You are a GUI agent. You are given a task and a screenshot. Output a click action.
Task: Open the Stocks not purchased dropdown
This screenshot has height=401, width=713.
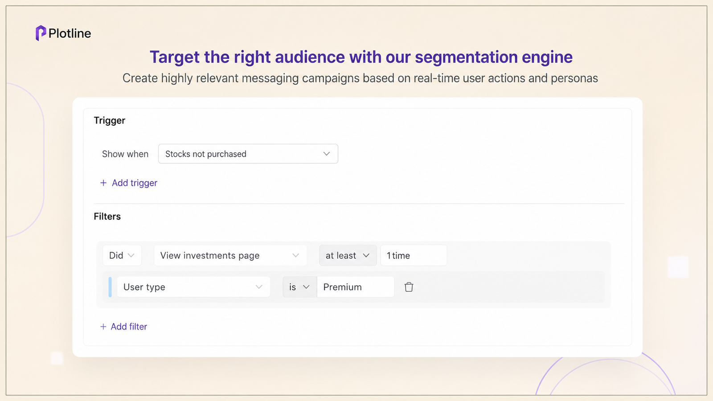pyautogui.click(x=248, y=154)
